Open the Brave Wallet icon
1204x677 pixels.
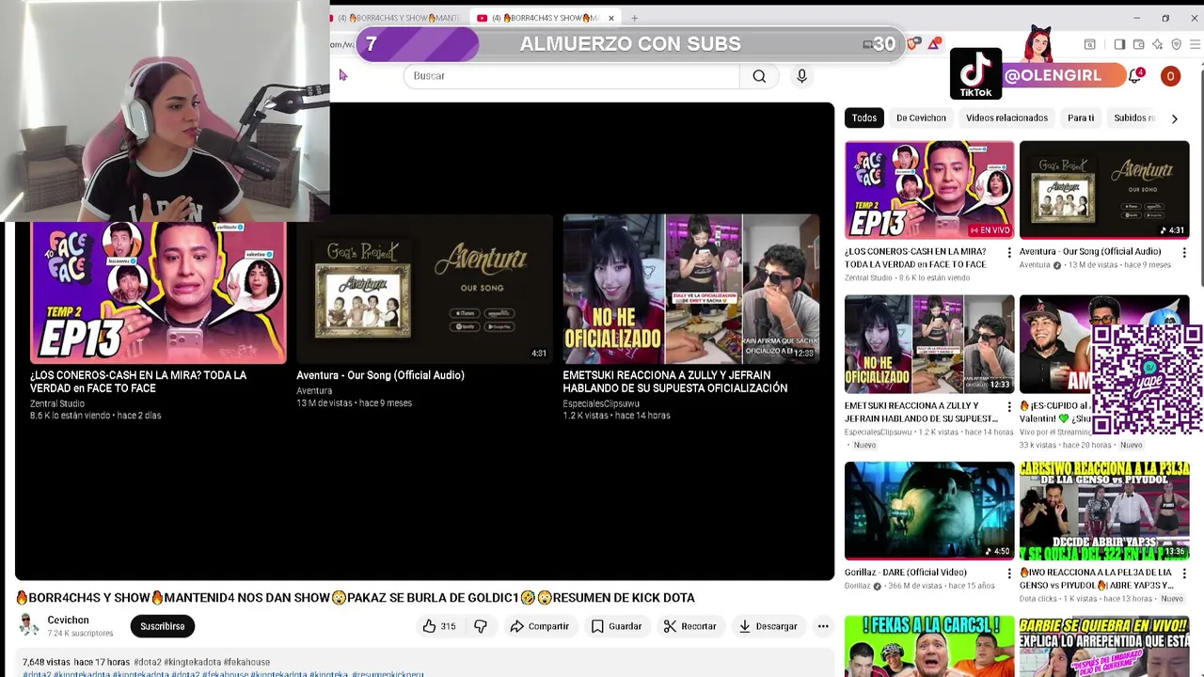point(1138,44)
